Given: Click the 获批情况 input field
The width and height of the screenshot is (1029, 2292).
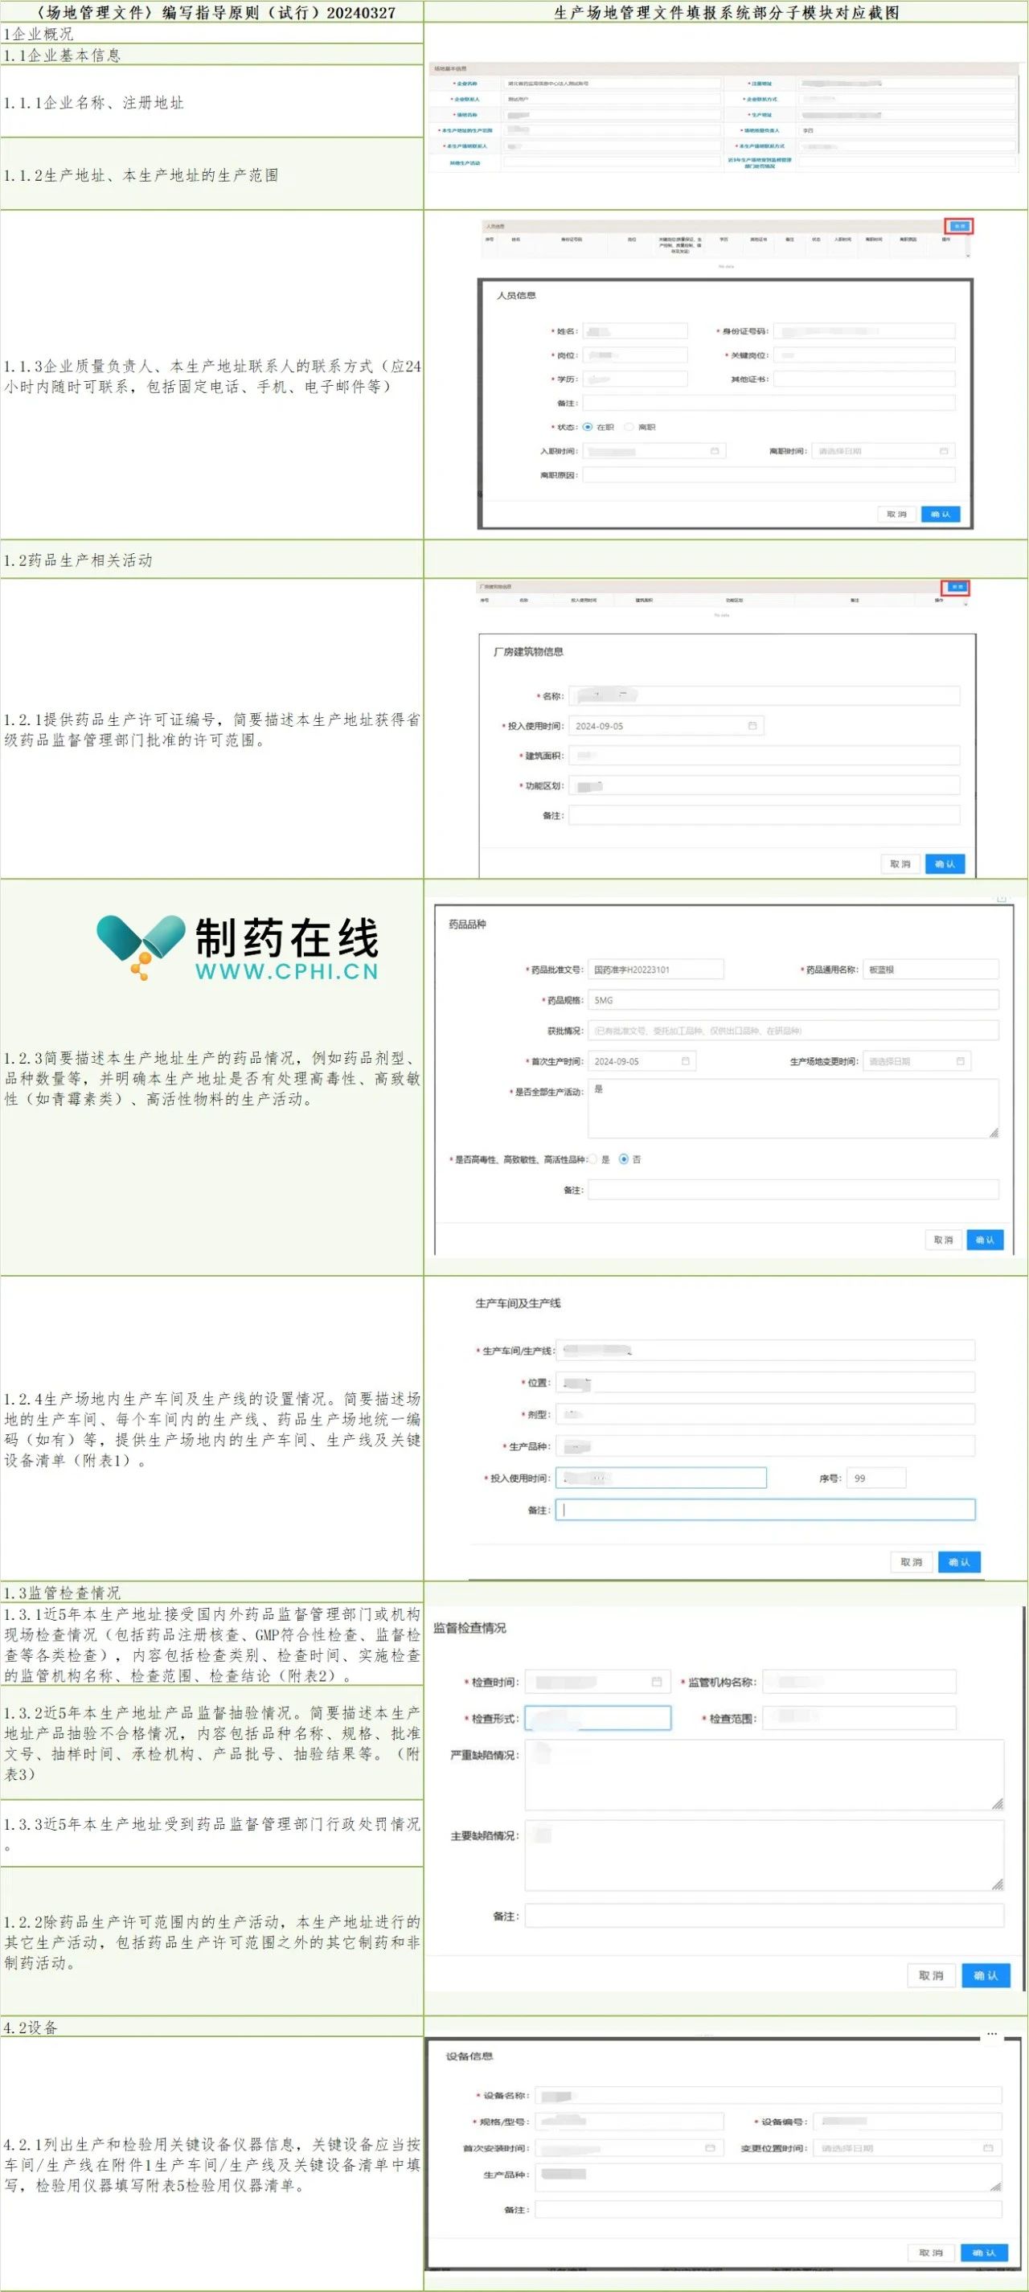Looking at the screenshot, I should tap(793, 1031).
